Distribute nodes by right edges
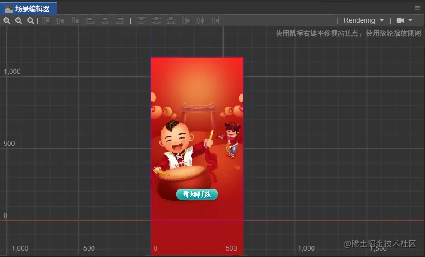This screenshot has height=257, width=425. 215,20
